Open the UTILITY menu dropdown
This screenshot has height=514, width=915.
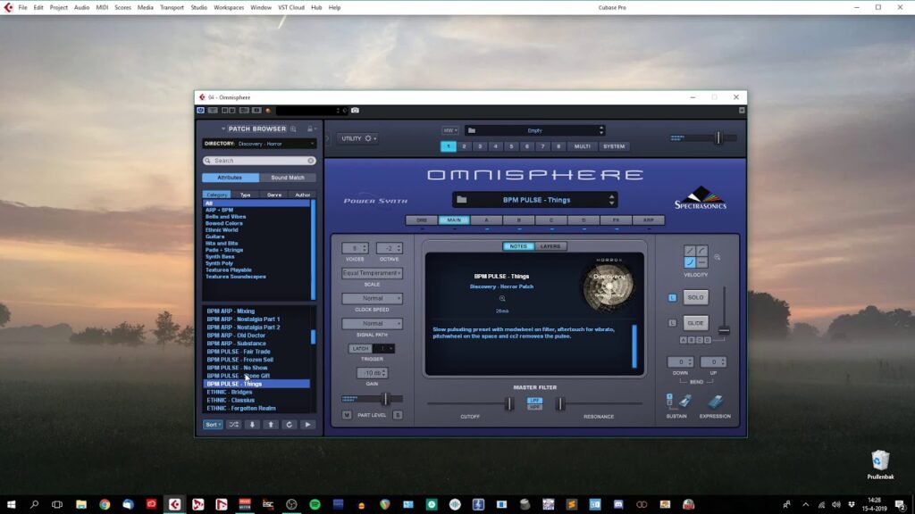(358, 138)
